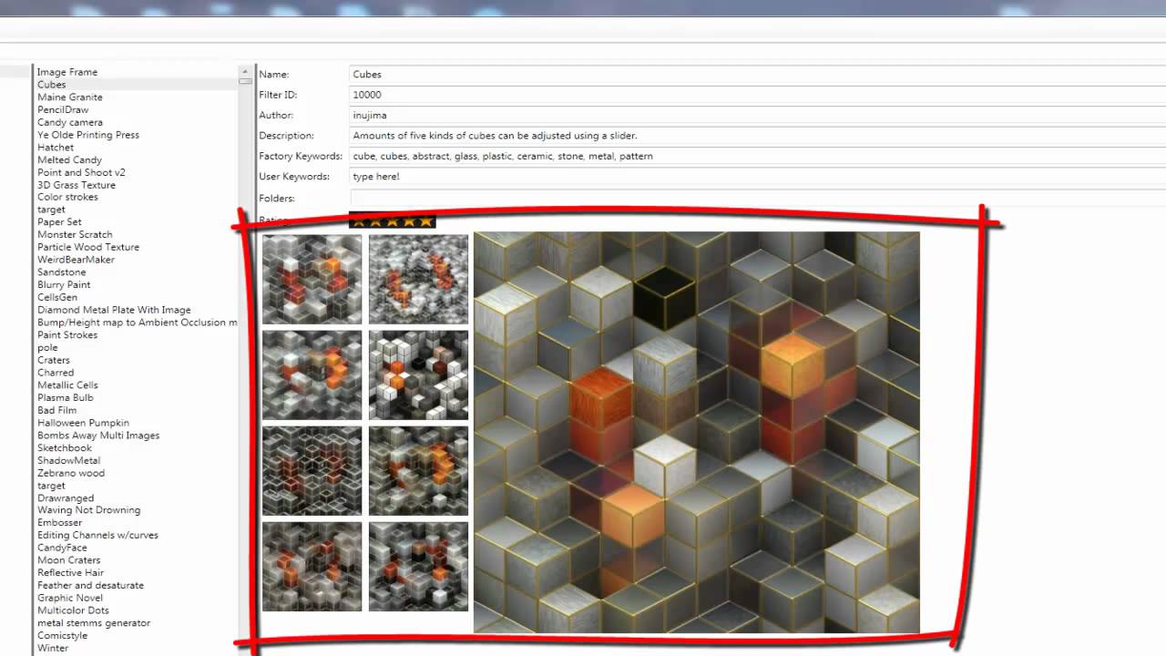This screenshot has width=1166, height=656.
Task: Click the filter list scroll up arrow
Action: [x=245, y=71]
